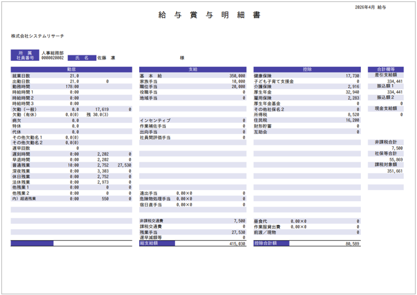
Task: Click the 合計欄等 section header
Action: pyautogui.click(x=385, y=69)
